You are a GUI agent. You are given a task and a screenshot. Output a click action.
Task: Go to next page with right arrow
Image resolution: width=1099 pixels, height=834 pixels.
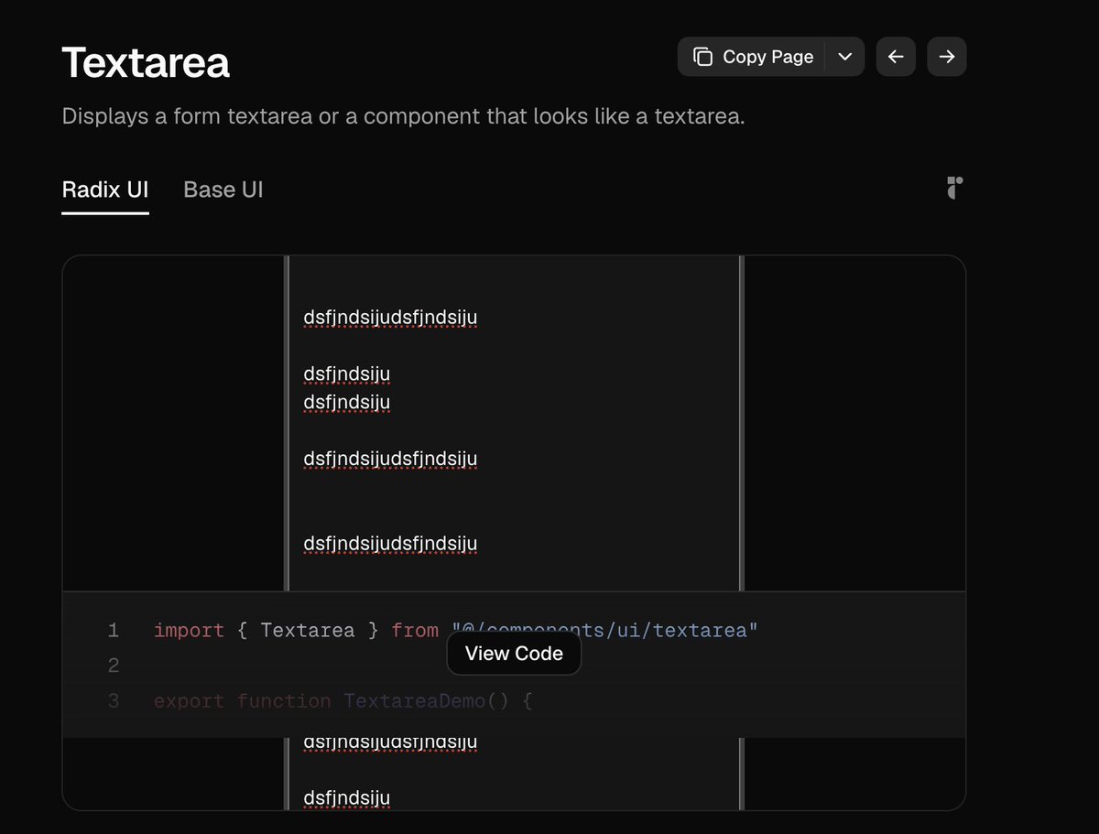click(x=947, y=57)
